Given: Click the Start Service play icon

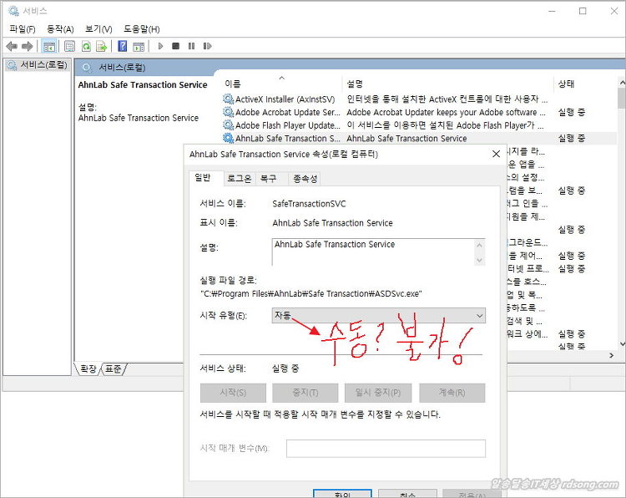Looking at the screenshot, I should (160, 46).
